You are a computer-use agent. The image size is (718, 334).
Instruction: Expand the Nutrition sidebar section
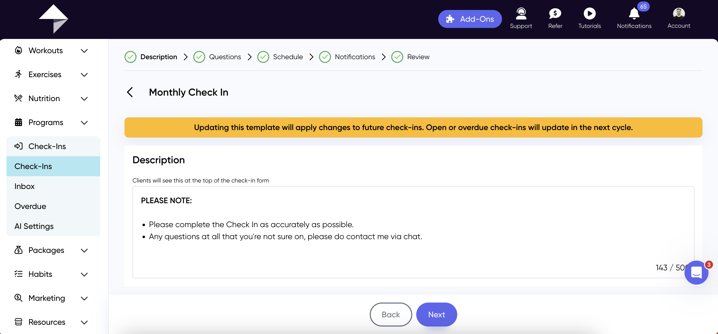(x=51, y=99)
